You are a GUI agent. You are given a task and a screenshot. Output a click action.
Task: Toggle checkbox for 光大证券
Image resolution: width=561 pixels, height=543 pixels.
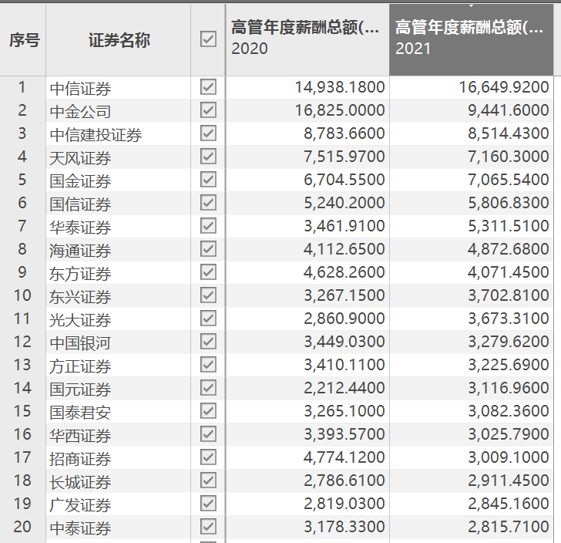pyautogui.click(x=208, y=319)
